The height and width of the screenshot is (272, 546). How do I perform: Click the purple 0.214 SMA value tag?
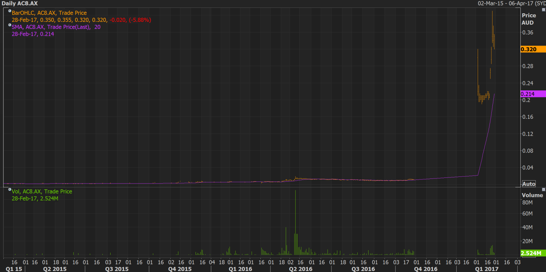tap(533, 94)
